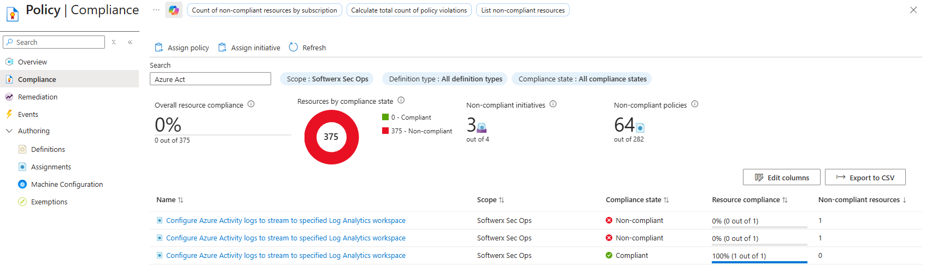931x265 pixels.
Task: Open Exemptions in the sidebar
Action: click(x=49, y=202)
